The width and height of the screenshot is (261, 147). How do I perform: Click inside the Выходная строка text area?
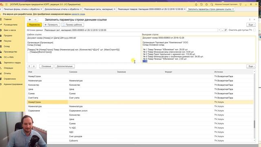pos(199,49)
